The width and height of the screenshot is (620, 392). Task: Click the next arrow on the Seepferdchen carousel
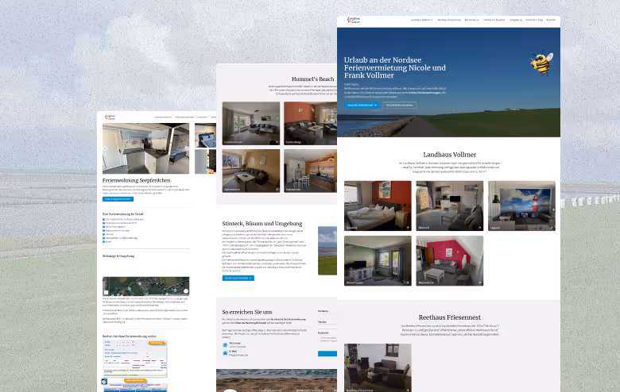pyautogui.click(x=186, y=149)
